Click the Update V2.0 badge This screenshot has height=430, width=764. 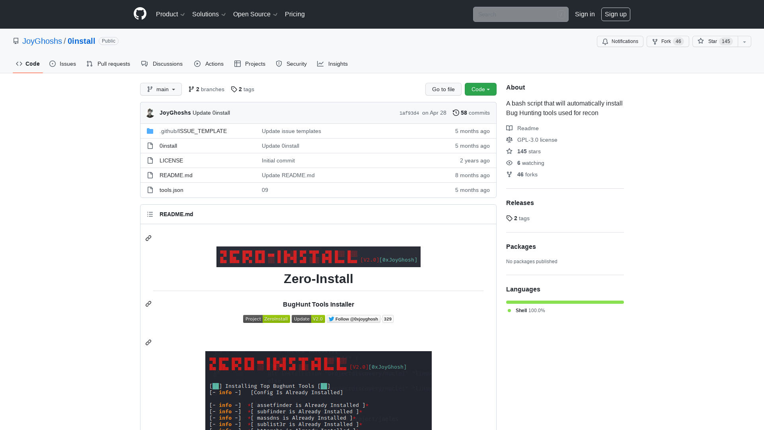pos(308,319)
